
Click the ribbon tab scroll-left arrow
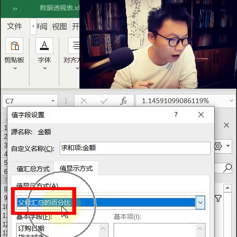[33, 26]
